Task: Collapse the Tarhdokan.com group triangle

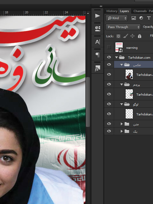Action: click(116, 57)
